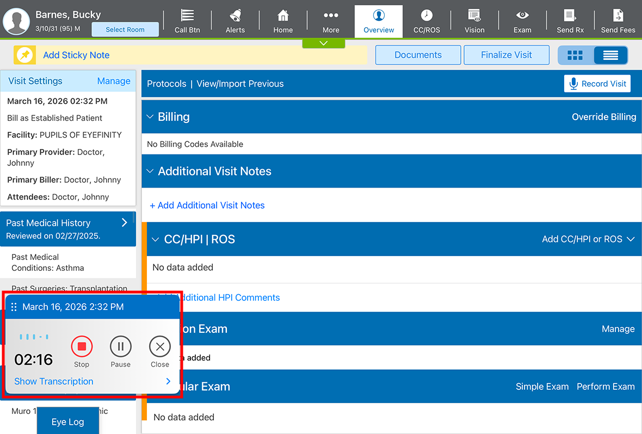
Task: Stop the visit recording
Action: pos(82,346)
